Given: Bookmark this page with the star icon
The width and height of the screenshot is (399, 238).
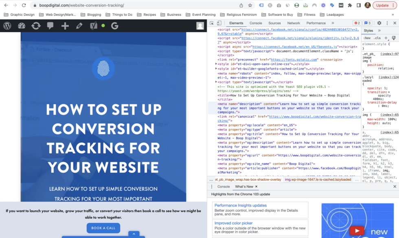Looking at the screenshot, I should point(250,5).
